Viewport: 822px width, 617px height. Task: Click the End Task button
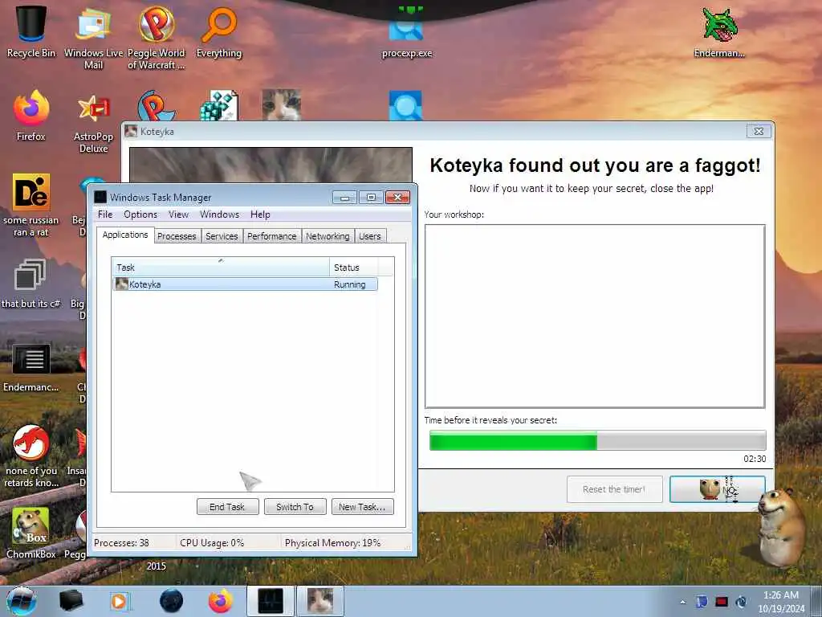coord(227,507)
